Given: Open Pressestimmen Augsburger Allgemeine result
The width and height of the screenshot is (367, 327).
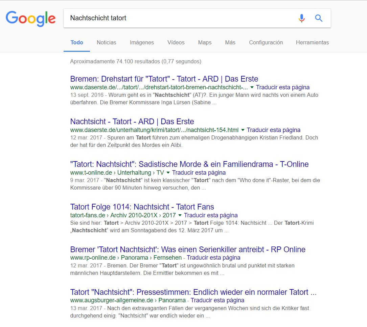Looking at the screenshot, I should pos(193,292).
